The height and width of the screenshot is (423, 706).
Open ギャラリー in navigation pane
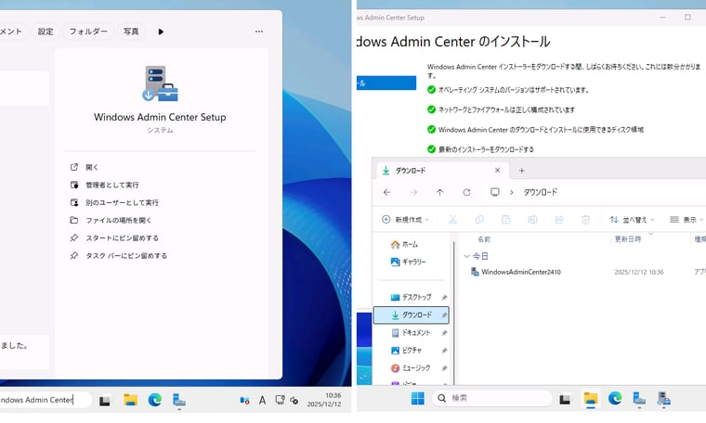[x=408, y=262]
